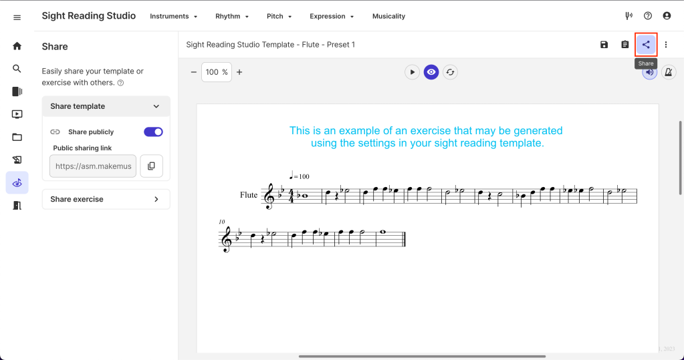Open the help question mark icon

coord(648,16)
